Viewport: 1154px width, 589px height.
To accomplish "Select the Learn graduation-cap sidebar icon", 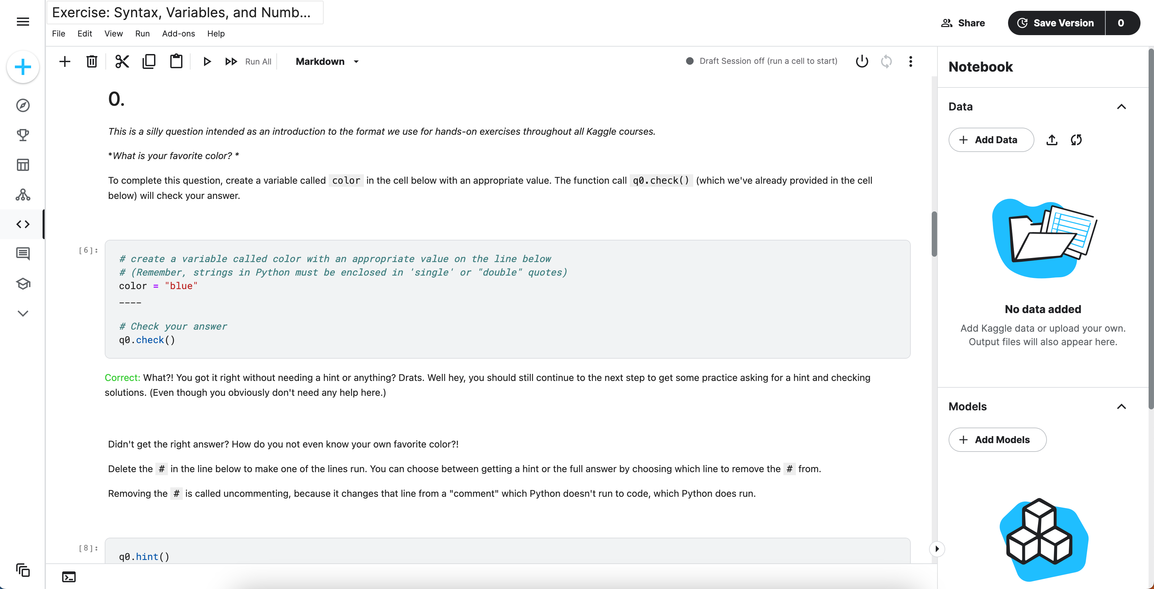I will point(22,284).
